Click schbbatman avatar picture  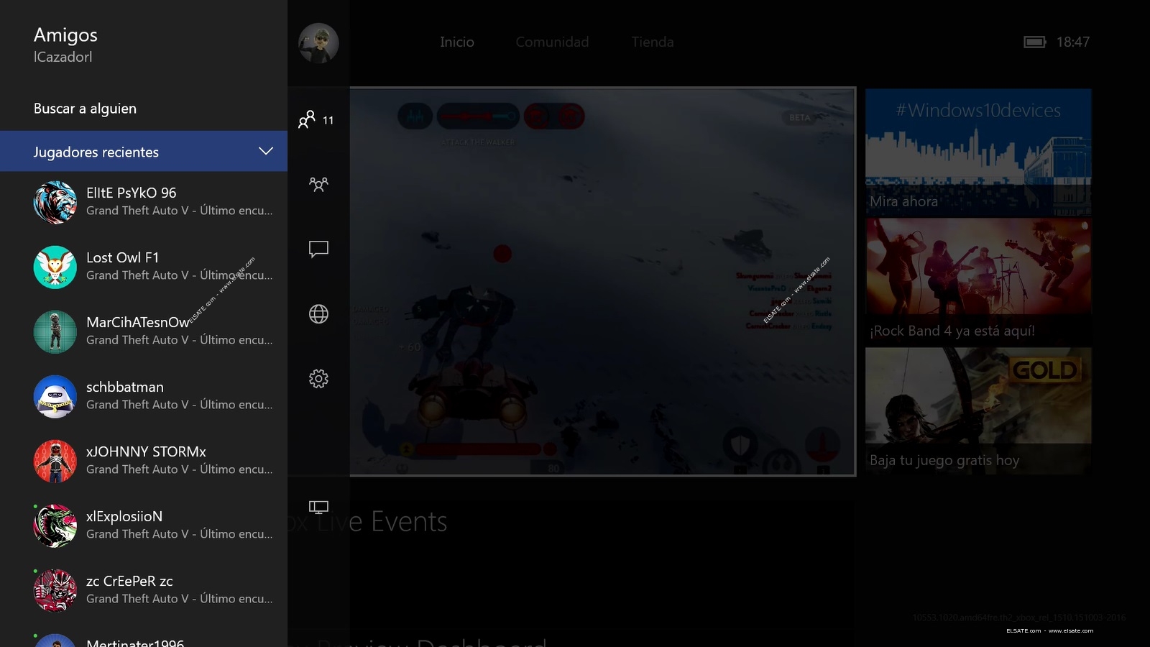(55, 397)
